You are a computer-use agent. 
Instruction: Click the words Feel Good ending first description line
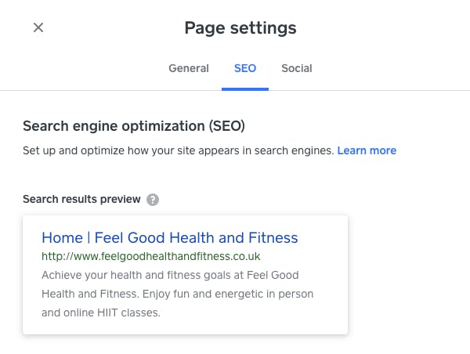(x=273, y=275)
